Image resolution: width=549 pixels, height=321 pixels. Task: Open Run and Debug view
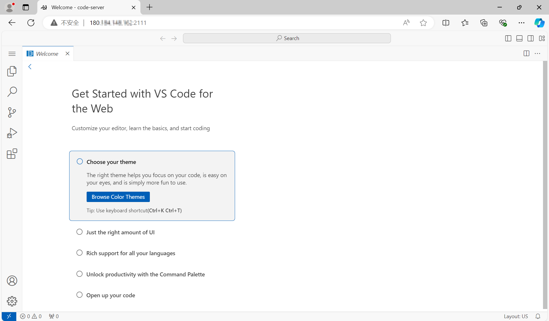(12, 133)
